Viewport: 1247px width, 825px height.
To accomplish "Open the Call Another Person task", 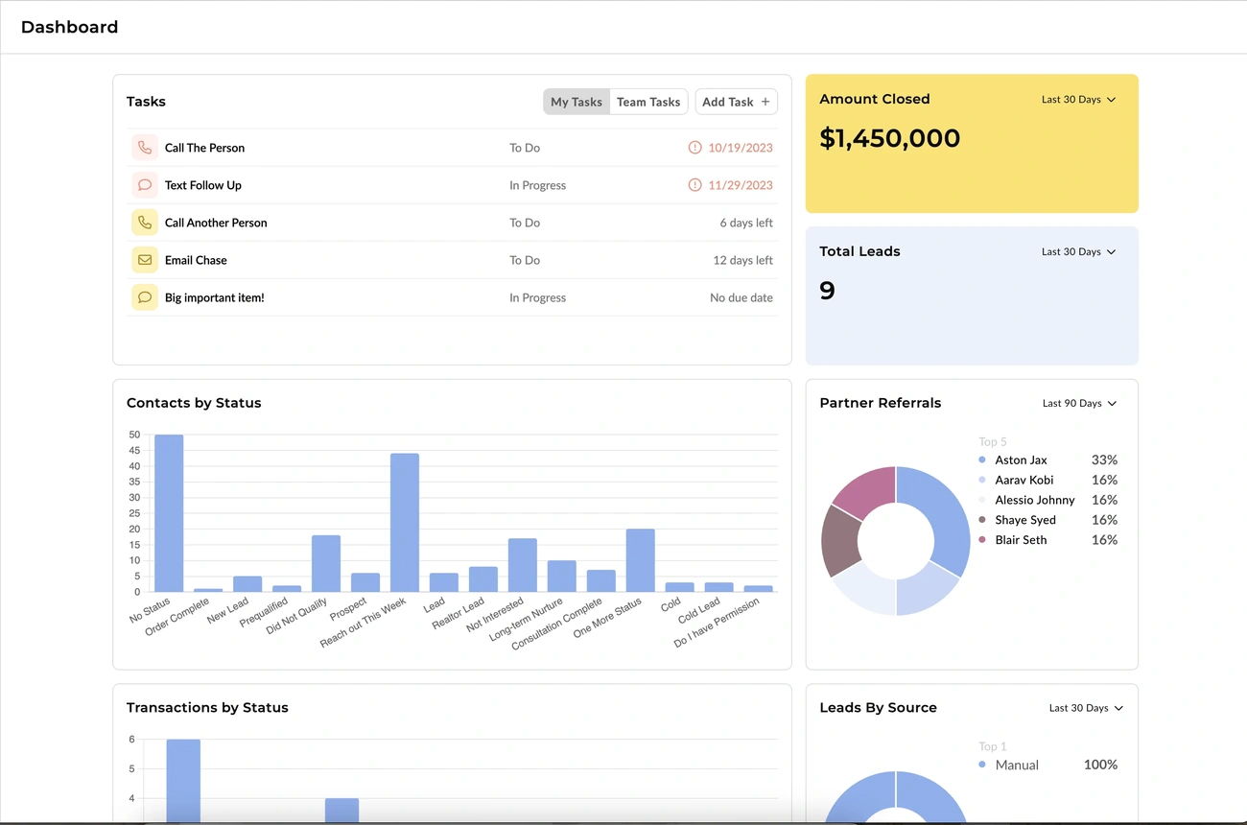I will (452, 223).
